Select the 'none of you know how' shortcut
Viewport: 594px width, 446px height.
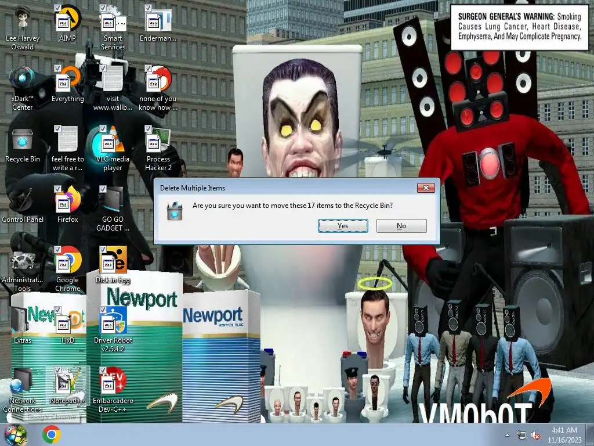(158, 88)
